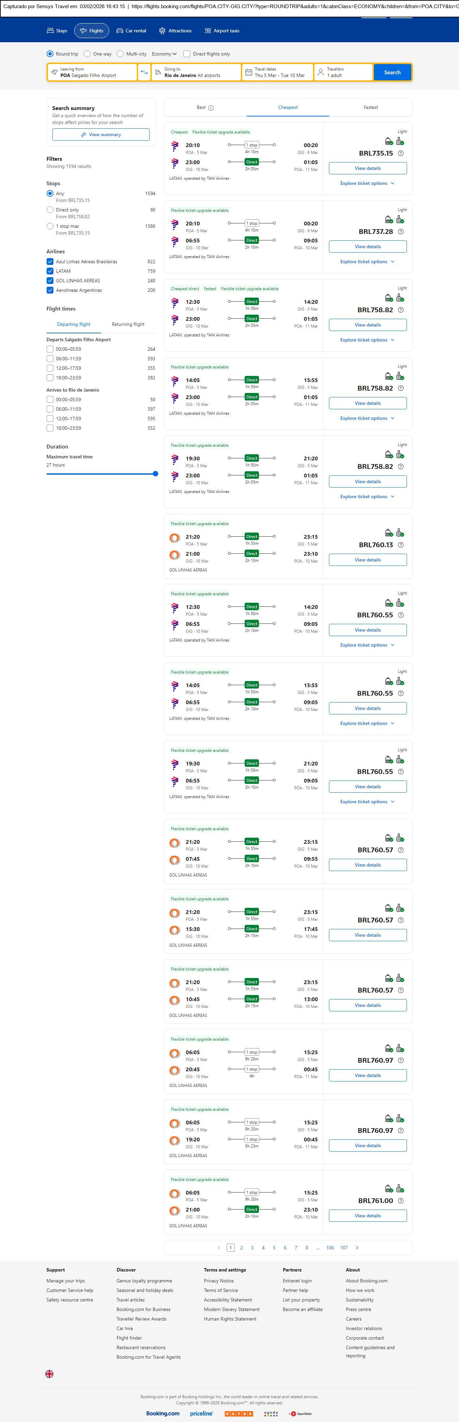This screenshot has width=459, height=1422.
Task: Expand ticket options for the BRL735.15 flight
Action: click(367, 183)
